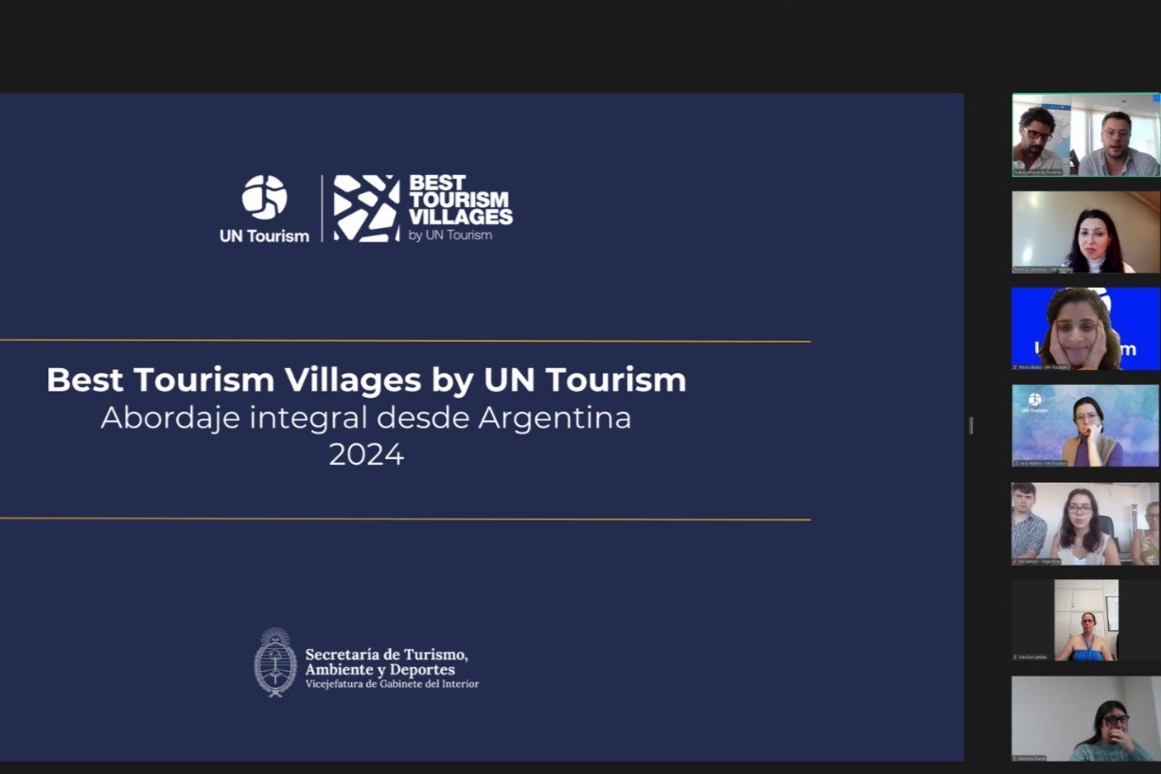The width and height of the screenshot is (1161, 774).
Task: Select the video tile showing three people
Action: 1085,523
